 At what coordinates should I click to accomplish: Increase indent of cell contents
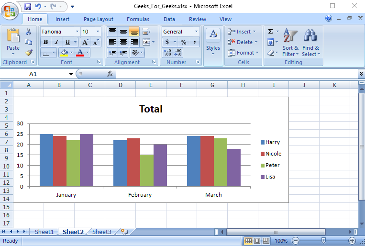tap(123, 53)
